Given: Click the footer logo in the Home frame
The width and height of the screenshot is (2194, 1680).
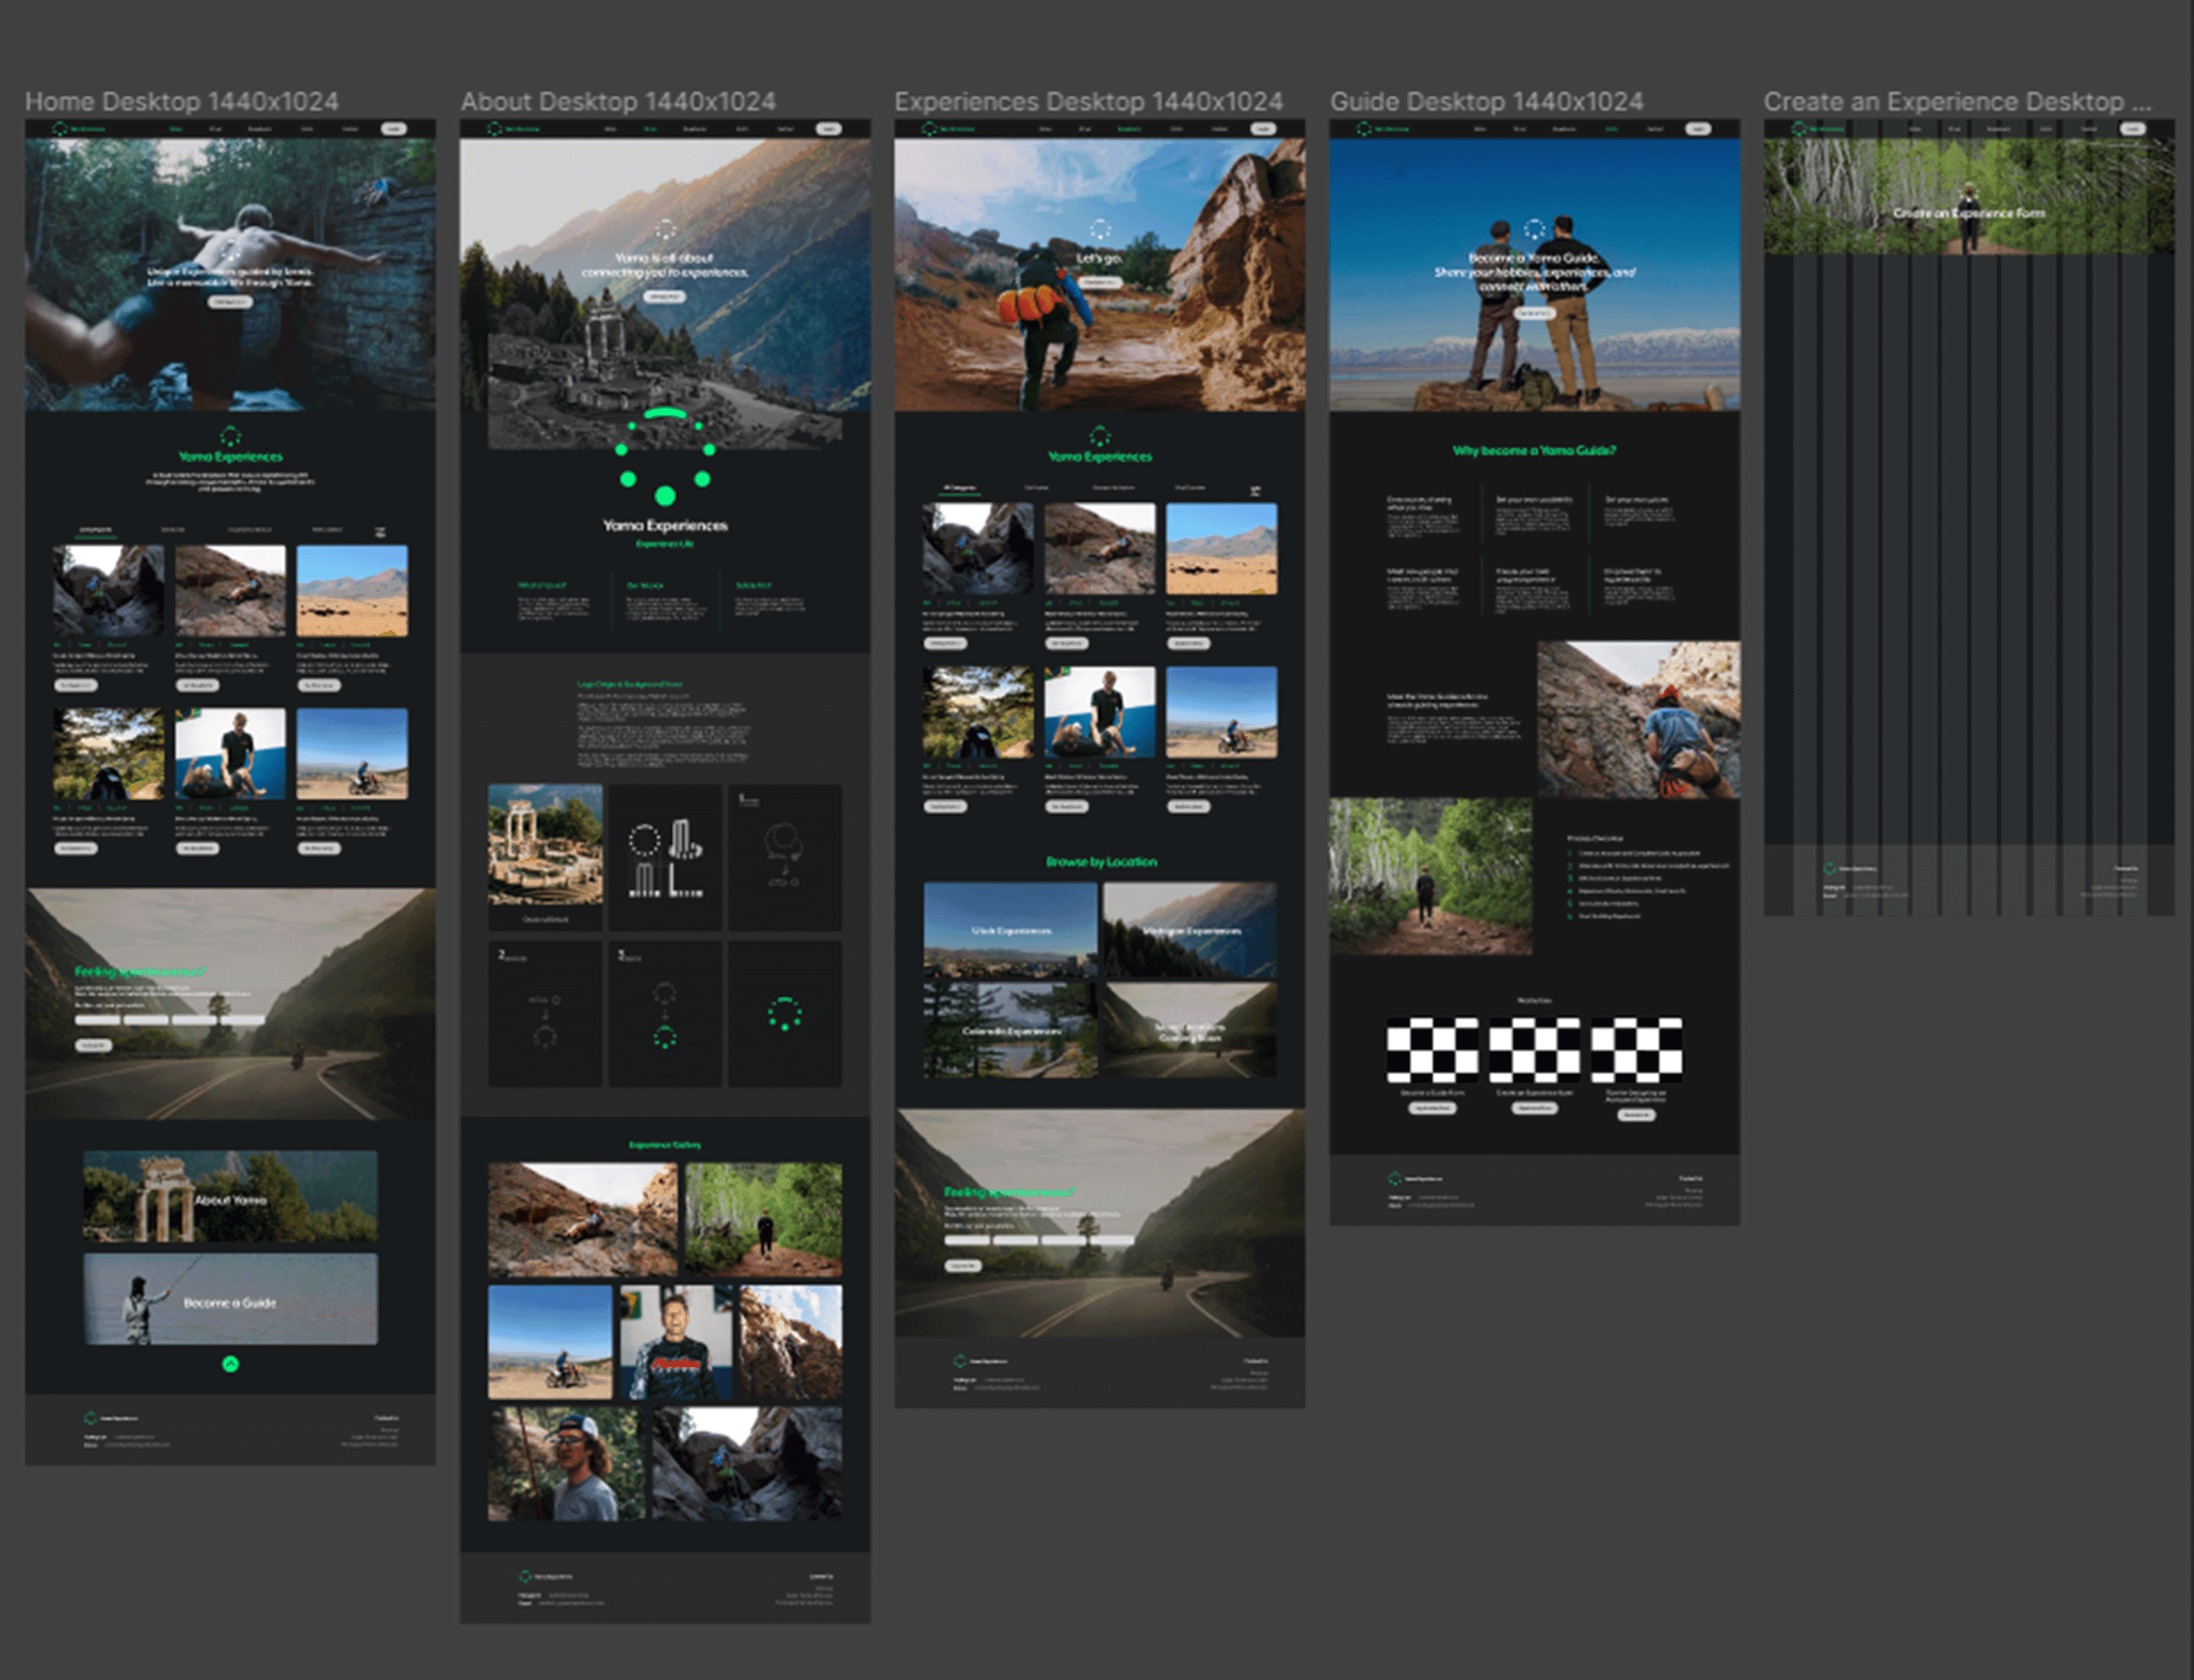Looking at the screenshot, I should (x=90, y=1418).
